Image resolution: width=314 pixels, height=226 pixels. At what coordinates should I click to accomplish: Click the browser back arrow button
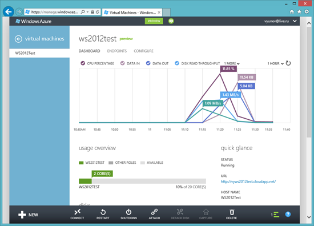coord(9,12)
